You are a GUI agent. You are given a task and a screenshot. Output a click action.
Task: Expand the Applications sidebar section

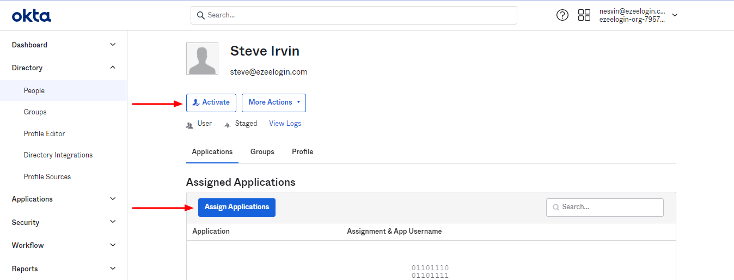(x=113, y=199)
